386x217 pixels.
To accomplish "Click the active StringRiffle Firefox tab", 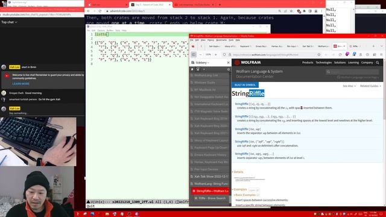I will click(x=339, y=46).
